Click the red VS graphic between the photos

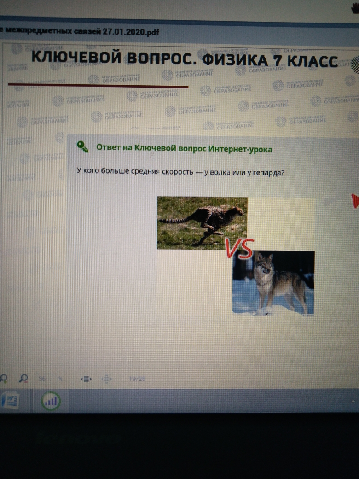[239, 249]
